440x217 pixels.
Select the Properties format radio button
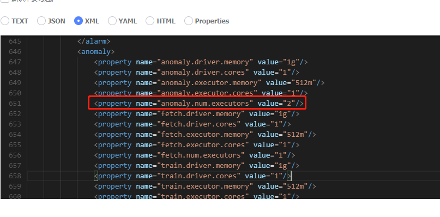(189, 21)
